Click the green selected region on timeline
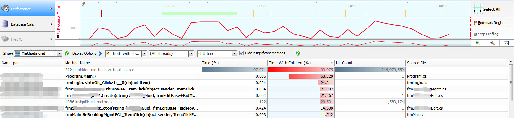The image size is (514, 118). 199,13
